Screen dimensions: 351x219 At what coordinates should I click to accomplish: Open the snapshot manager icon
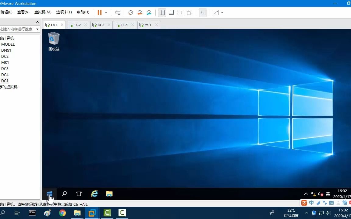(x=149, y=12)
